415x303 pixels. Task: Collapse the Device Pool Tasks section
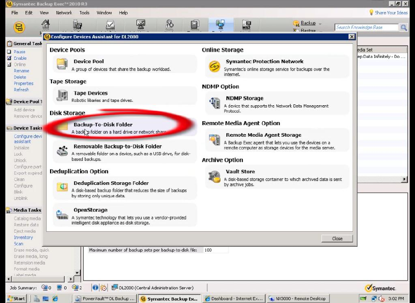24,102
